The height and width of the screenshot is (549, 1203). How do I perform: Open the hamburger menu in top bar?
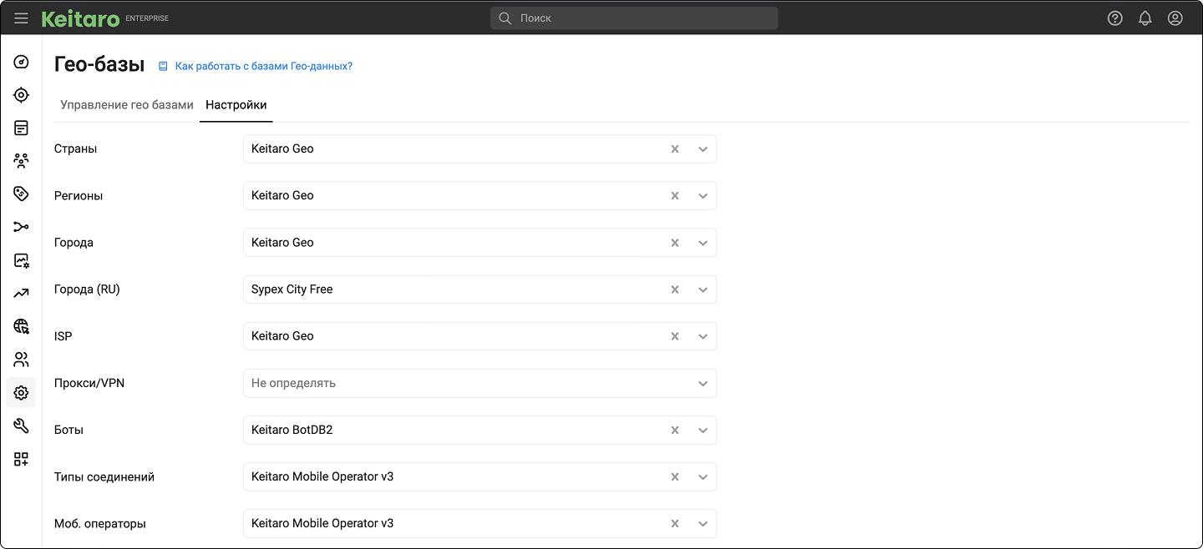[21, 18]
